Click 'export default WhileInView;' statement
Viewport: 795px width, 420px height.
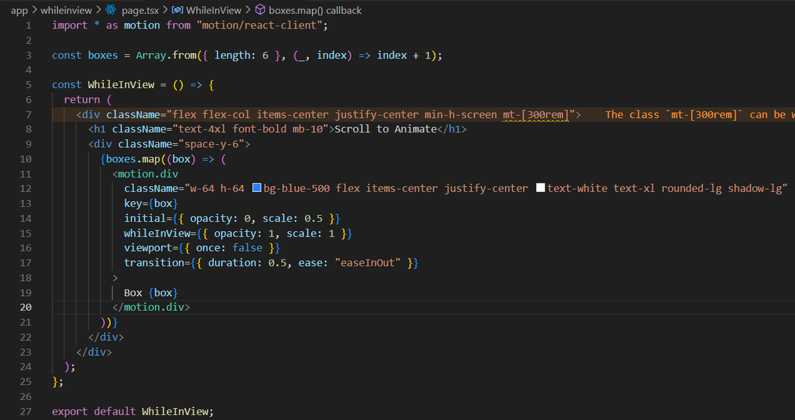point(133,411)
